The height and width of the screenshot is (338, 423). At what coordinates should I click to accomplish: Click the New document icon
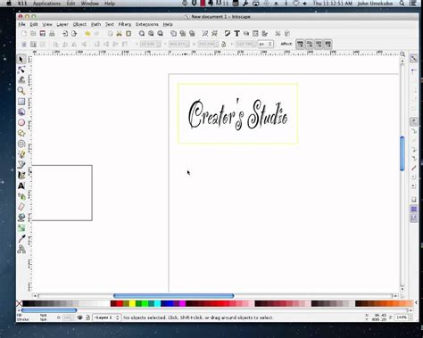point(24,34)
